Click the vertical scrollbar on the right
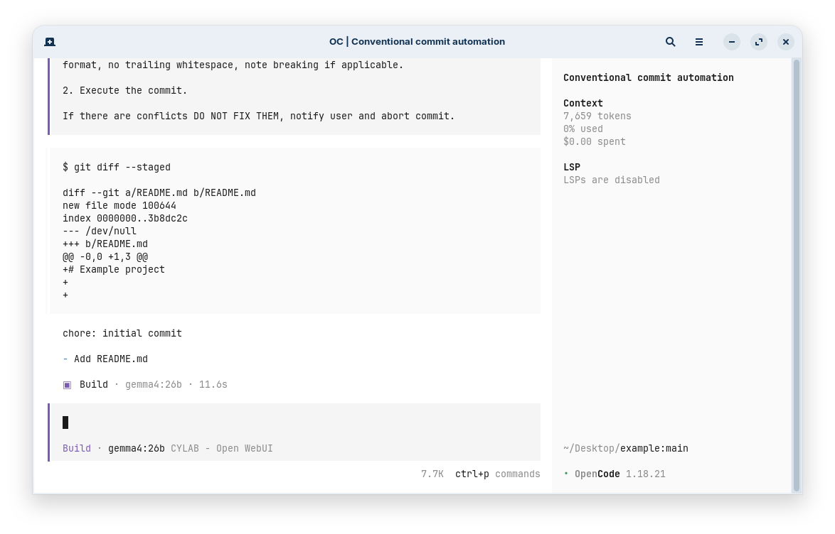Viewport: 835px width, 534px height. tap(797, 276)
